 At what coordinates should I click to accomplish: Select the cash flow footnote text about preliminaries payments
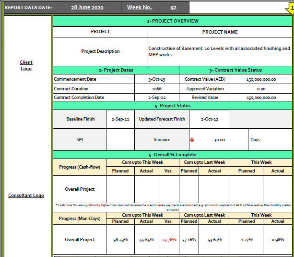173,208
